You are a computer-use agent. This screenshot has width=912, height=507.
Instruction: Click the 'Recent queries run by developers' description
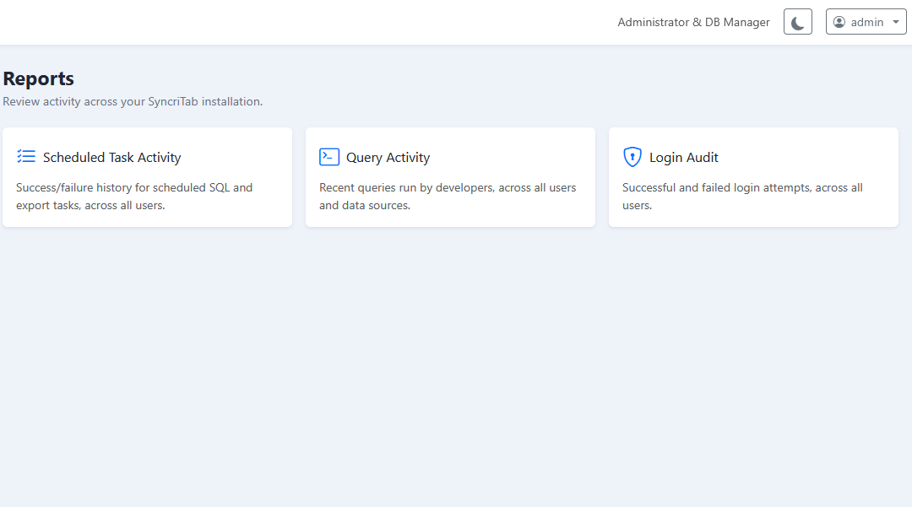[448, 197]
